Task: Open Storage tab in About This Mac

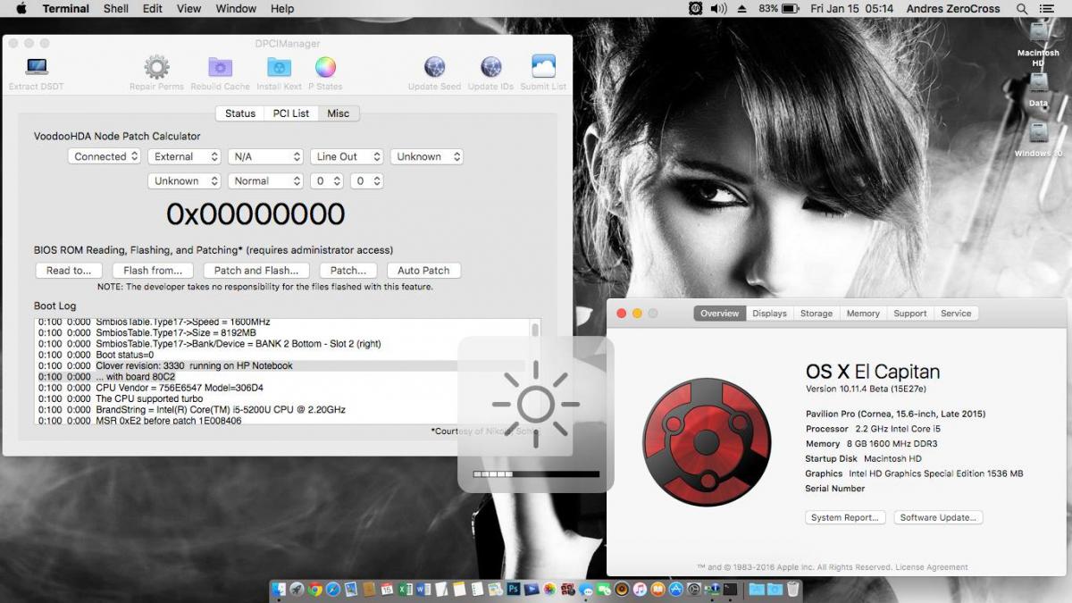Action: click(817, 314)
